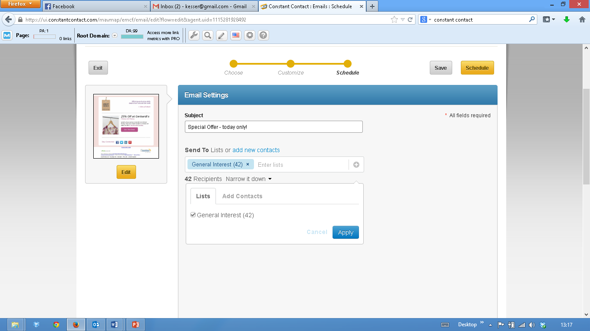Open the Firefox menu button

20,4
